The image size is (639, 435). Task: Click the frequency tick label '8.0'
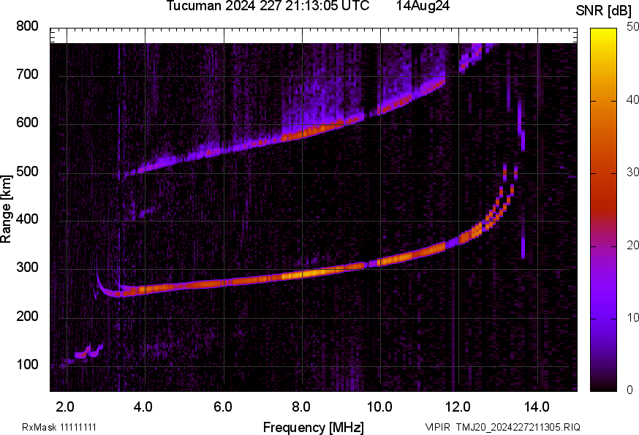[x=301, y=407]
